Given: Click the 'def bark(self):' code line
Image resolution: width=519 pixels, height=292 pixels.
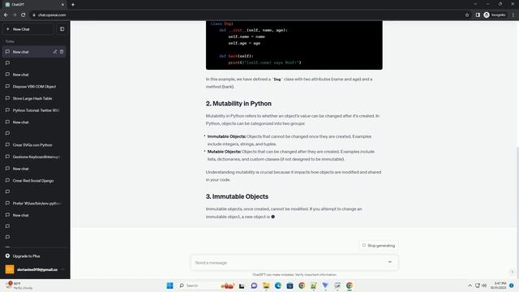Looking at the screenshot, I should tap(236, 56).
